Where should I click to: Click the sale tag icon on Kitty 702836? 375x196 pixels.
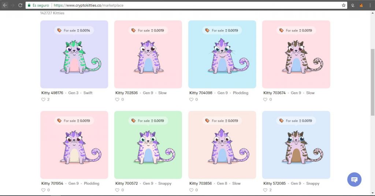point(133,30)
